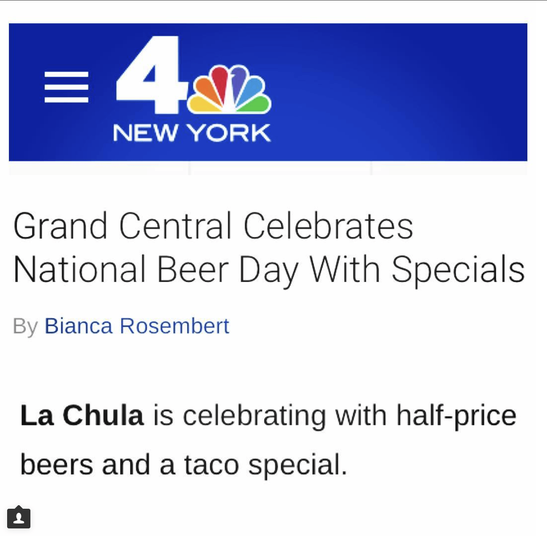Click the word 'Specials' in the headline
Screen dimensions: 547x536
tap(458, 270)
